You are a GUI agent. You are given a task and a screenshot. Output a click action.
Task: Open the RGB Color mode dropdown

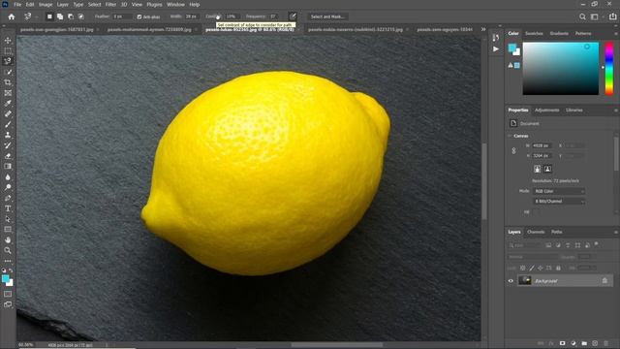tap(559, 191)
